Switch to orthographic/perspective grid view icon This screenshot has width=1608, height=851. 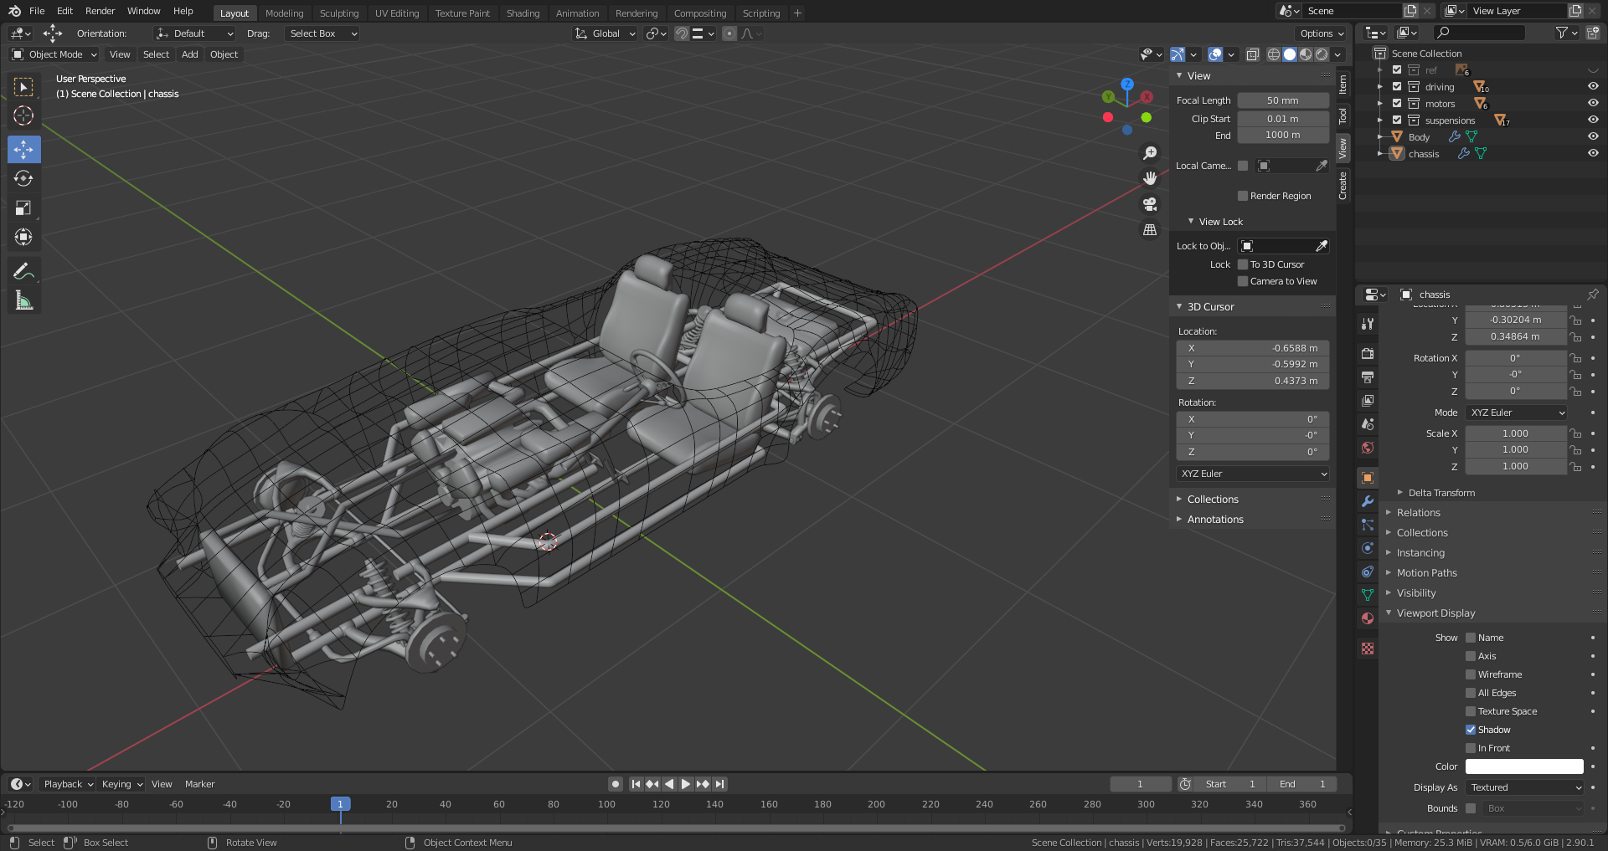coord(1150,229)
